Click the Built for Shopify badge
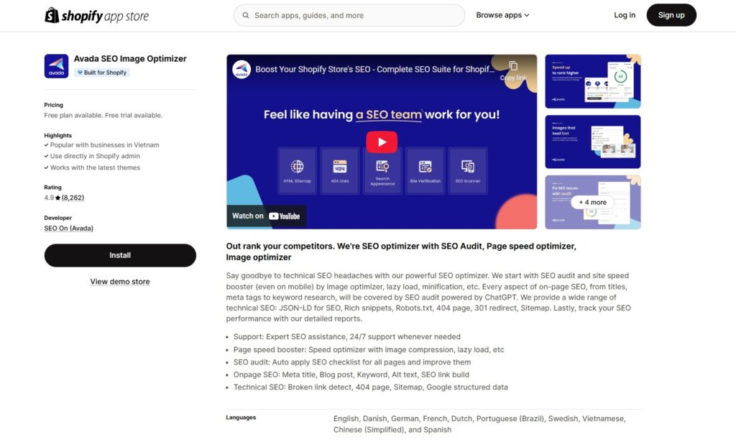 (102, 73)
